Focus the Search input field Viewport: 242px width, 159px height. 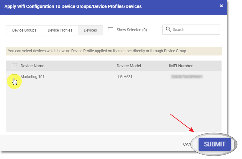[x=191, y=30]
